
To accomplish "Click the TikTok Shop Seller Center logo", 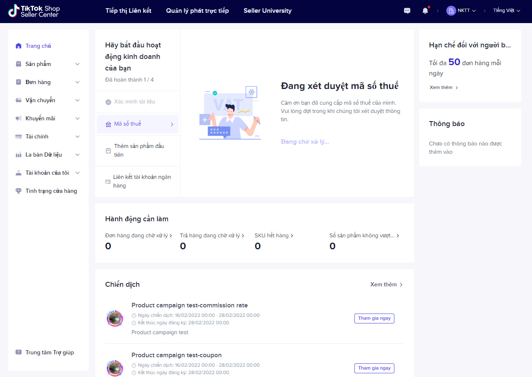I will 34,11.
